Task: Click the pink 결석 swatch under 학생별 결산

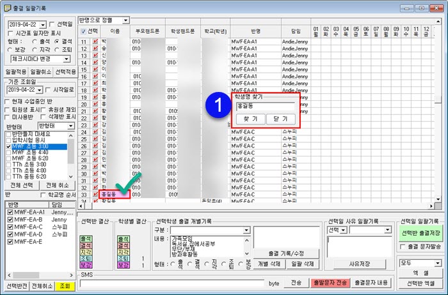Action: [124, 245]
